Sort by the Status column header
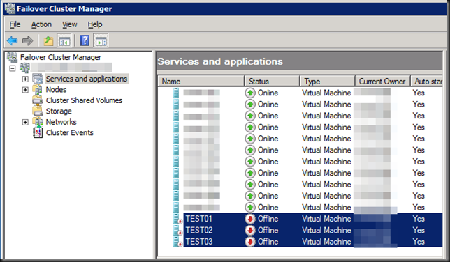Image resolution: width=450 pixels, height=262 pixels. pyautogui.click(x=272, y=82)
